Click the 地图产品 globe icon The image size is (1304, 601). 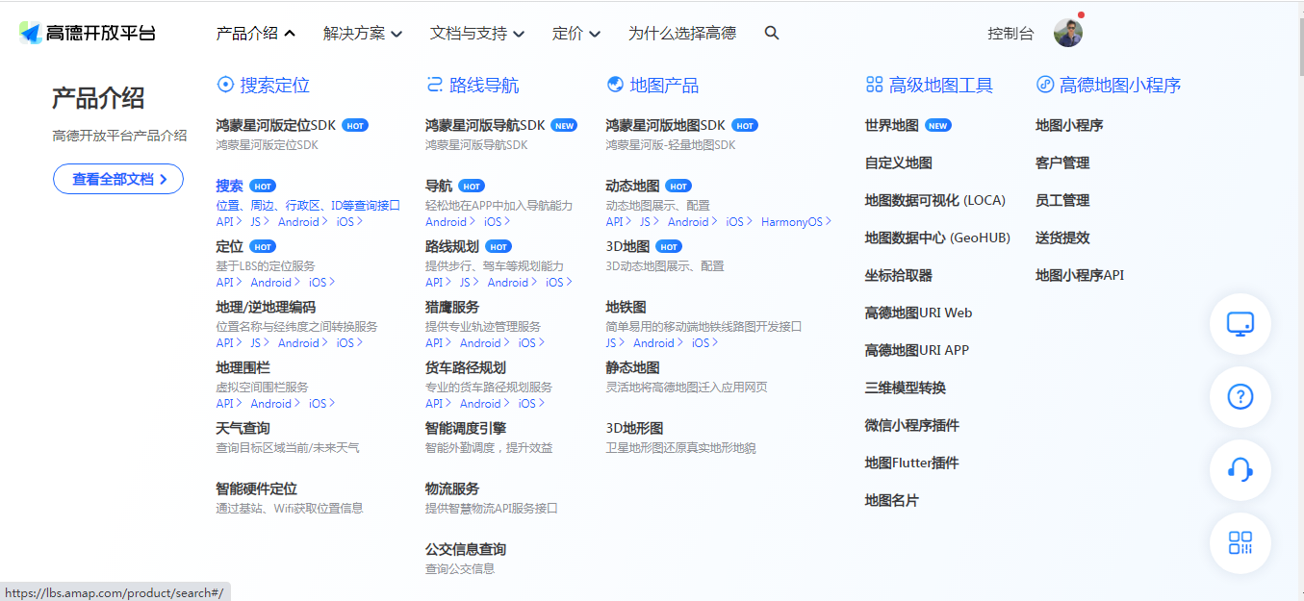615,85
